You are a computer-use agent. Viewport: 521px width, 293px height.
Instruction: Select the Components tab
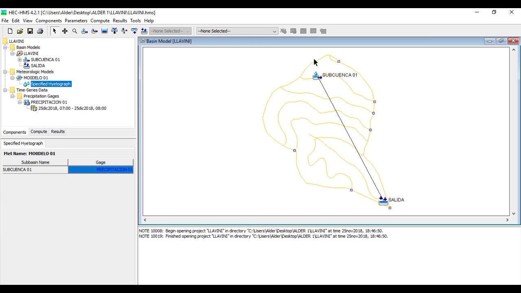(15, 132)
